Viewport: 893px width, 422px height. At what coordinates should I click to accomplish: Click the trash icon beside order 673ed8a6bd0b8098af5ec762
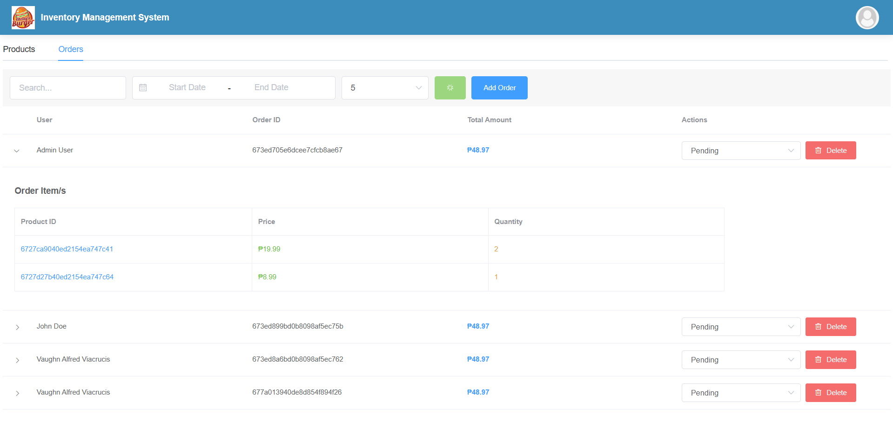(x=819, y=359)
